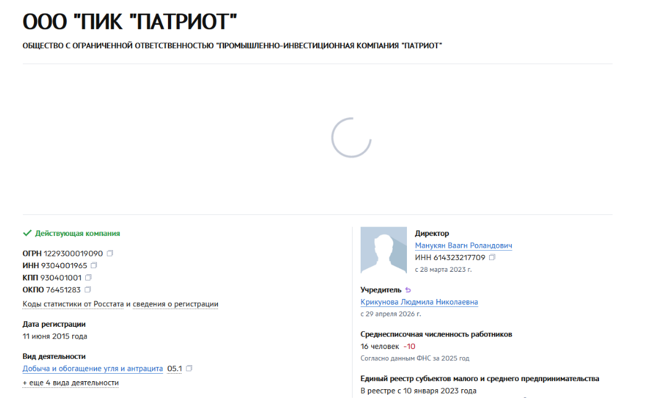Click the loading spinner area
Screen dimensions: 649x404
(x=351, y=138)
